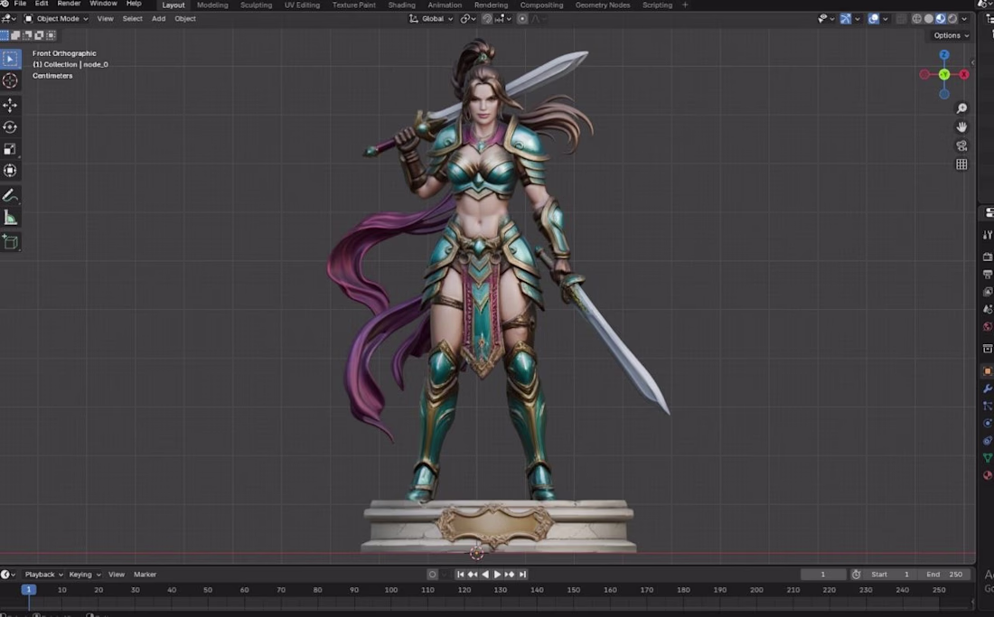The width and height of the screenshot is (994, 617).
Task: Open the Modifiers wrench properties tab
Action: [987, 388]
